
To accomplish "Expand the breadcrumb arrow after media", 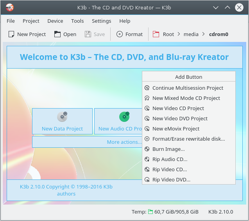I will [x=204, y=34].
